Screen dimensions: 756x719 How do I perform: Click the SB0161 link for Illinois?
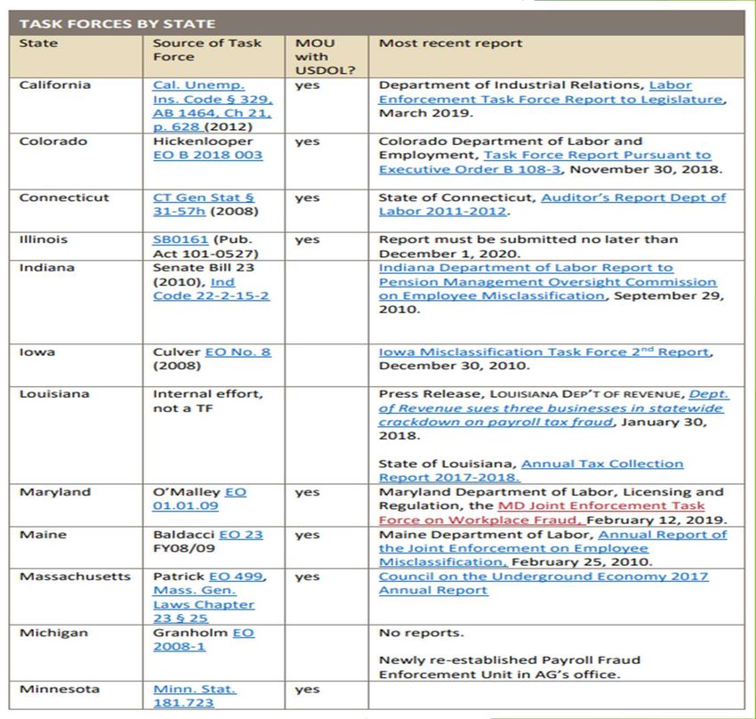pyautogui.click(x=181, y=239)
